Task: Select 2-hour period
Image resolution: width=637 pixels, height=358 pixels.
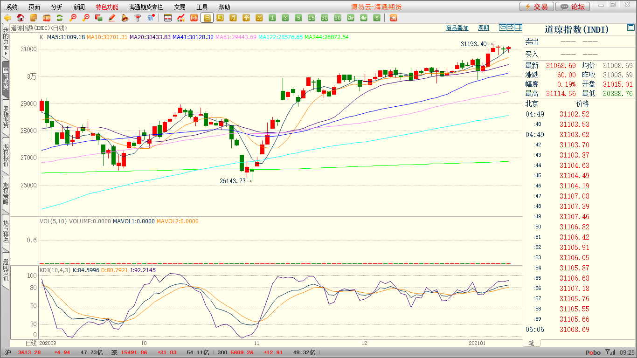Action: (351, 18)
